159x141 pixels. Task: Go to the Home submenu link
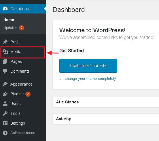pos(9,20)
